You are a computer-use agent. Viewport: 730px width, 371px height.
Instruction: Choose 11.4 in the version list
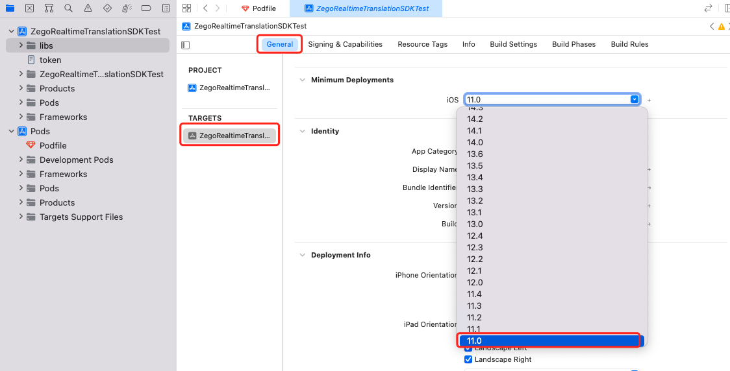[x=552, y=294]
